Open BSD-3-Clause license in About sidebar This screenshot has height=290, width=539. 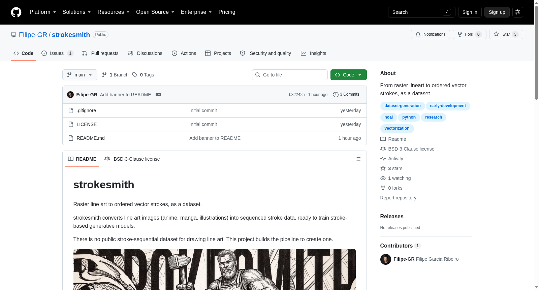point(407,149)
